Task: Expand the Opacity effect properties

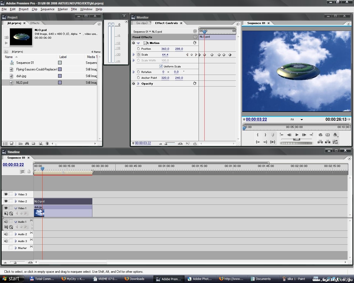Action: [138, 83]
